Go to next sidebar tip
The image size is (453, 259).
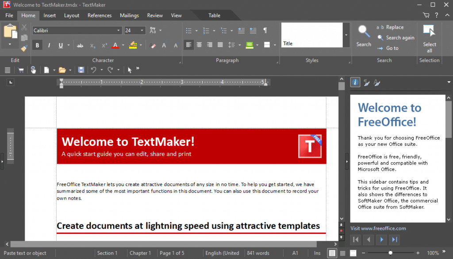point(381,240)
